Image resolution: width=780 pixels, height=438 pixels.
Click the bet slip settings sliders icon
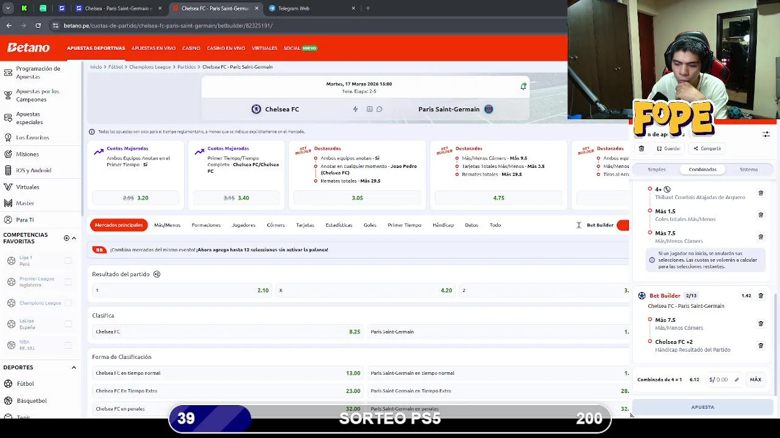coord(766,134)
